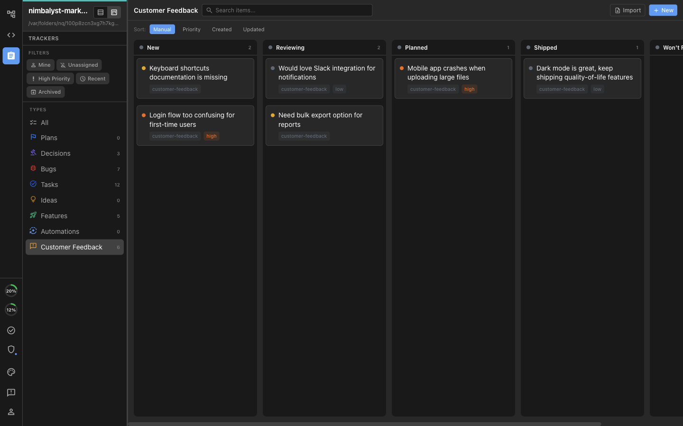Screen dimensions: 683x426
Task: Toggle the Archived filter
Action: [46, 92]
